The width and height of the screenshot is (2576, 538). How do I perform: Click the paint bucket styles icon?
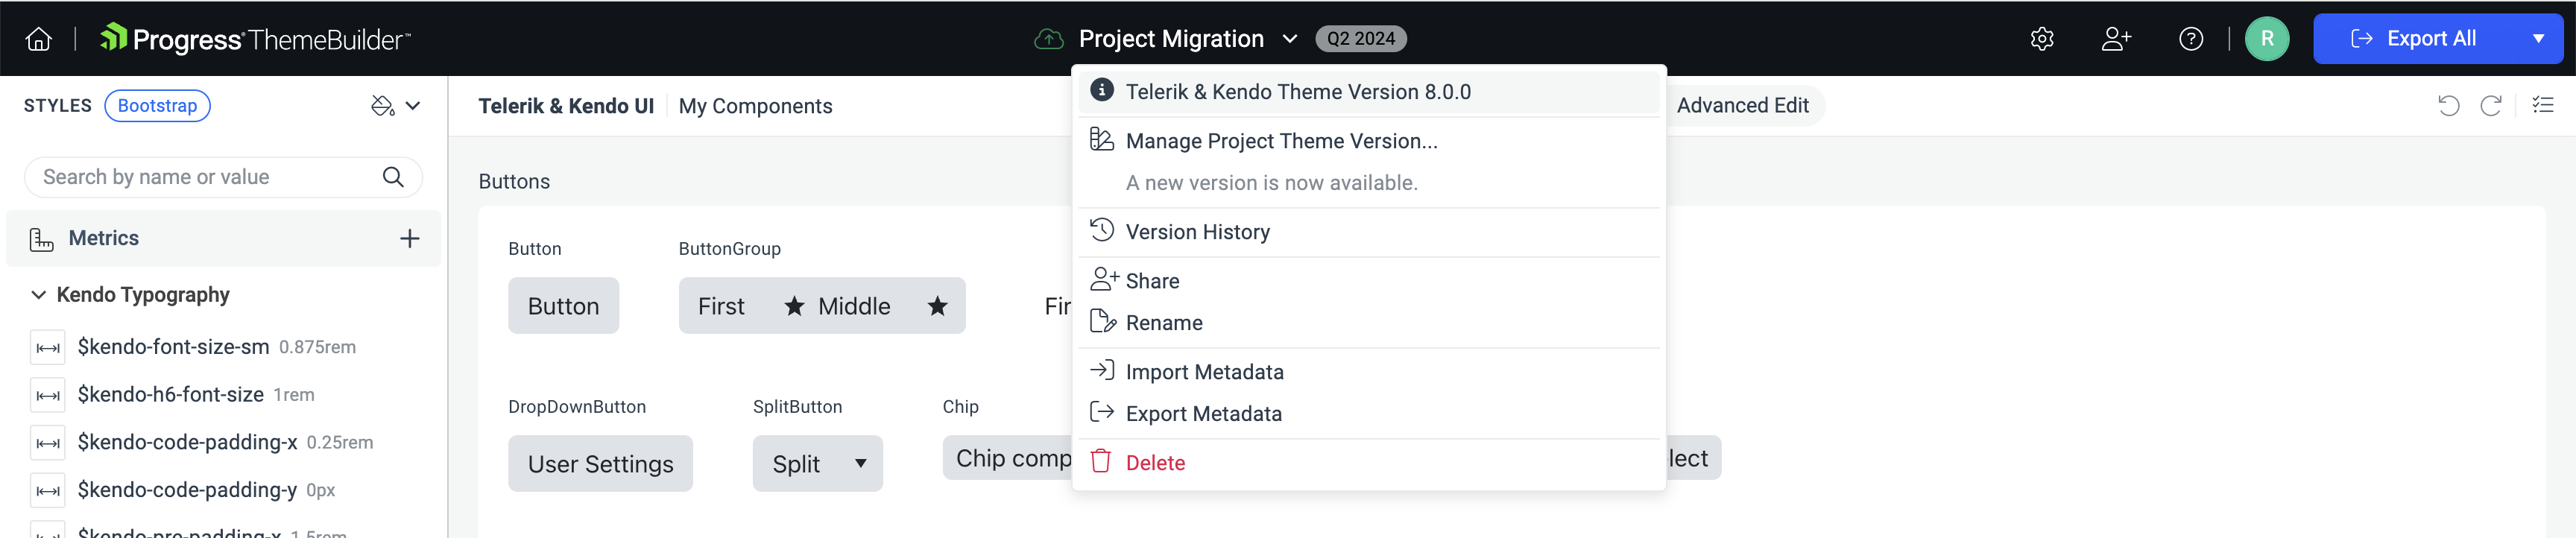[382, 106]
